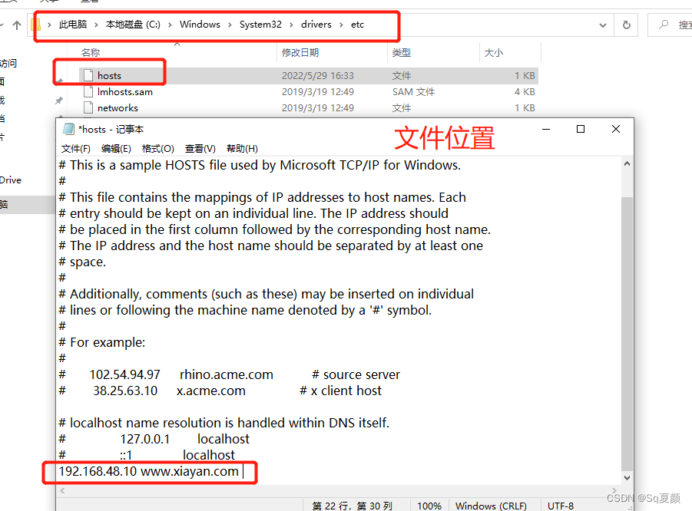
Task: Click the etc breadcrumb segment
Action: (357, 25)
